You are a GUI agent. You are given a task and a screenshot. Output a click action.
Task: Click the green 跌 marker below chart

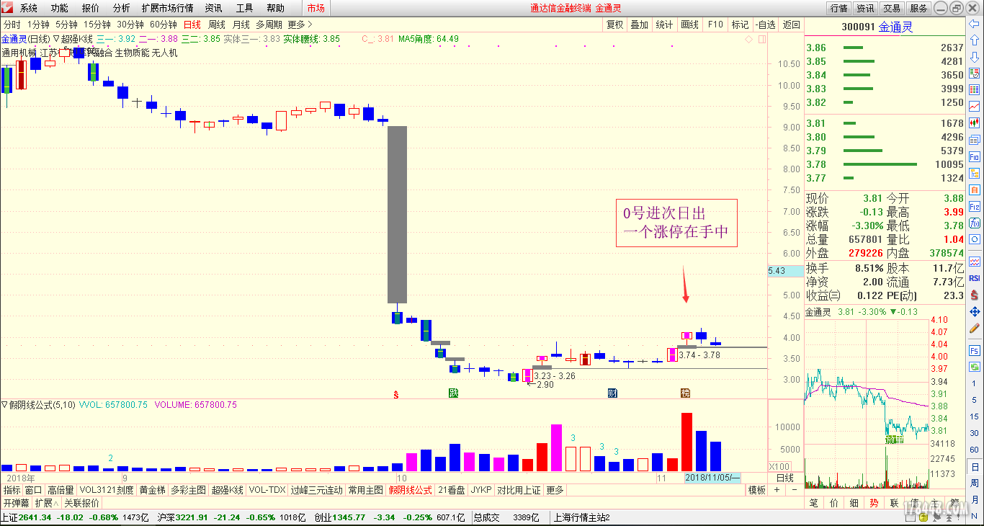(x=453, y=393)
